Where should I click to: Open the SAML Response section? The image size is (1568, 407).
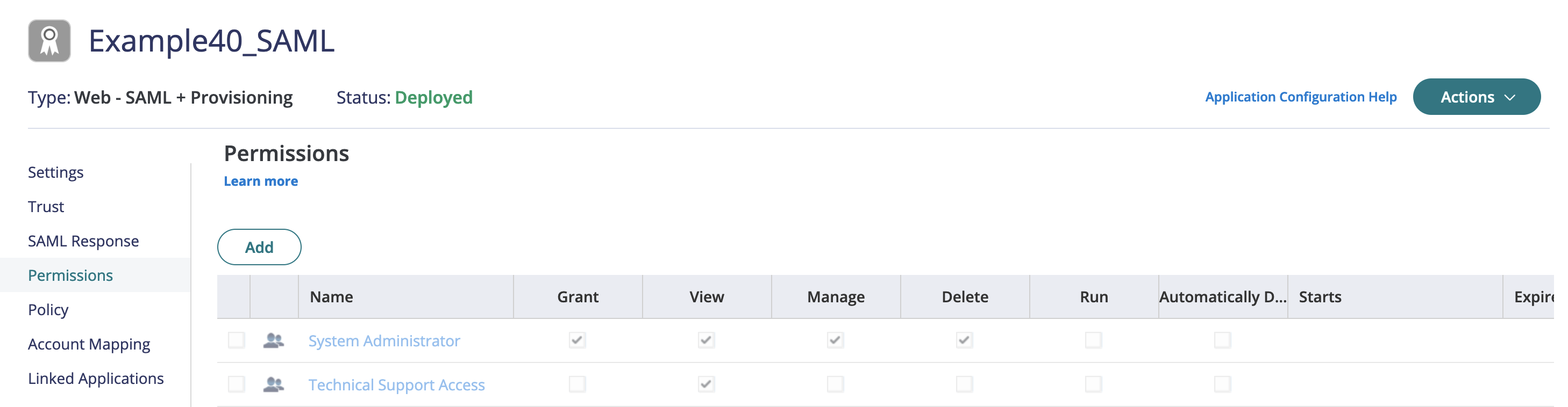tap(83, 241)
